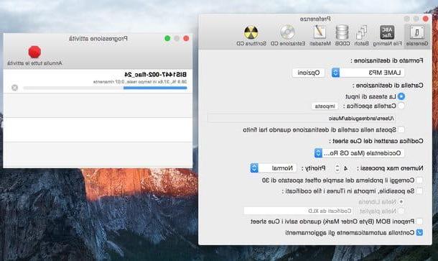Click the Numero max processi stepper arrows

click(x=337, y=168)
